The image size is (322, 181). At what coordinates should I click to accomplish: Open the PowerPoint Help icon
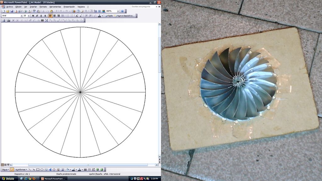click(x=122, y=11)
